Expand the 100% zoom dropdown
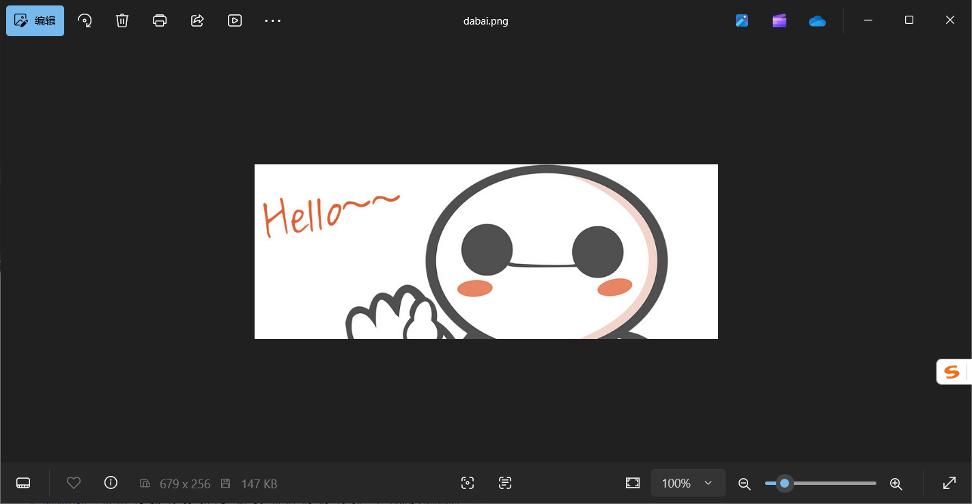This screenshot has width=972, height=504. point(688,483)
